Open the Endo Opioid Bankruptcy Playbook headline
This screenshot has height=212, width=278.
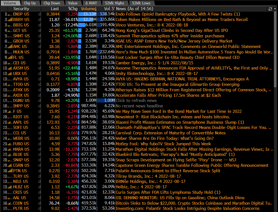[178, 14]
